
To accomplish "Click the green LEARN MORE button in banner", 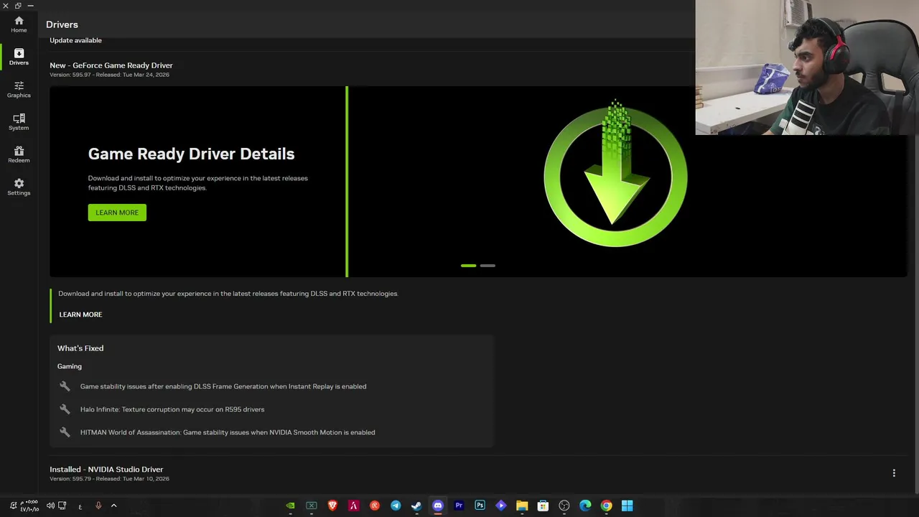I will tap(117, 213).
